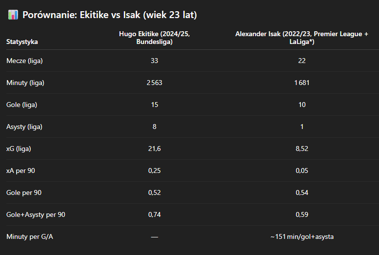Click the 'Minuty (liga)' row label
Screen dimensions: 379x255
(25, 83)
